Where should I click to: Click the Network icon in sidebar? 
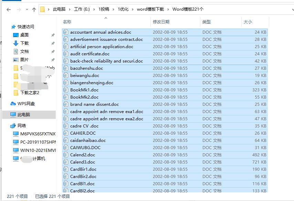coord(13,126)
